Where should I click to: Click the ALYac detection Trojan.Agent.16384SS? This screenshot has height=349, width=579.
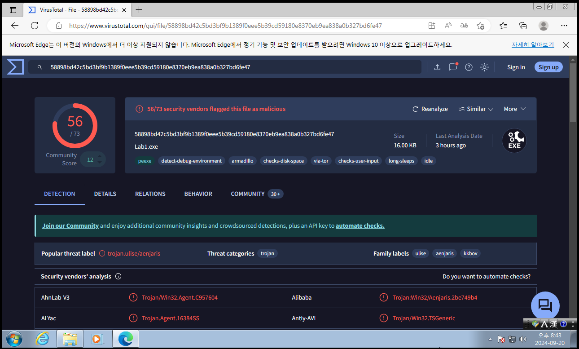(x=171, y=318)
